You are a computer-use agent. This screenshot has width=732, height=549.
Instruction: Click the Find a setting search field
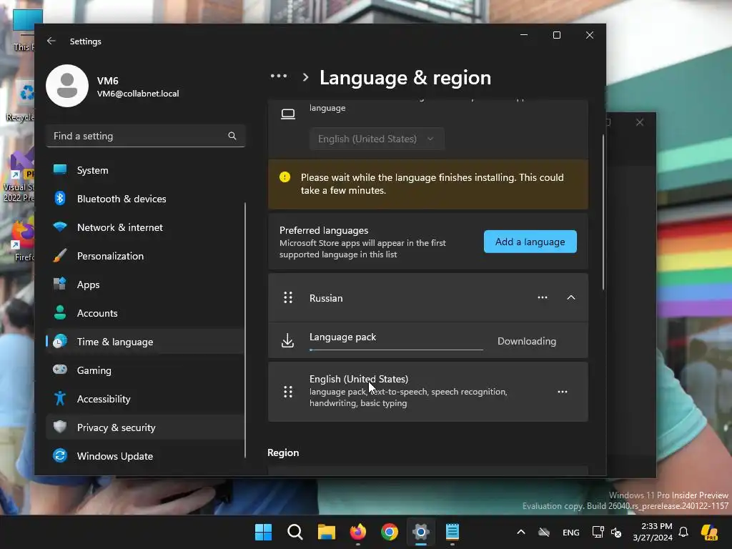tap(145, 136)
